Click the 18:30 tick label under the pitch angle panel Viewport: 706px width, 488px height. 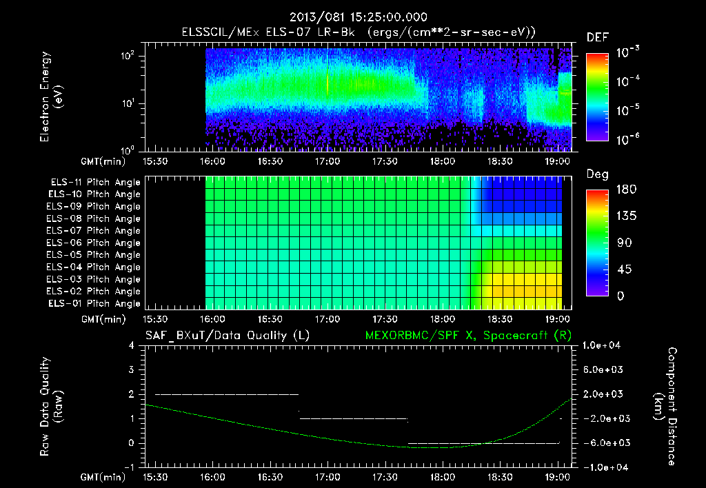(x=500, y=319)
